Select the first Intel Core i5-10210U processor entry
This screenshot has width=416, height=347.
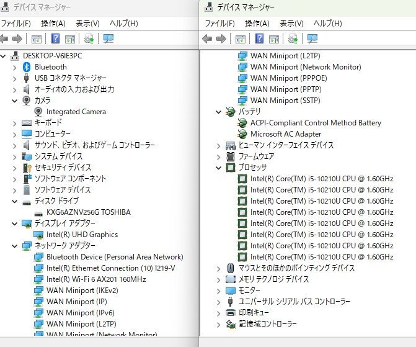pyautogui.click(x=322, y=179)
